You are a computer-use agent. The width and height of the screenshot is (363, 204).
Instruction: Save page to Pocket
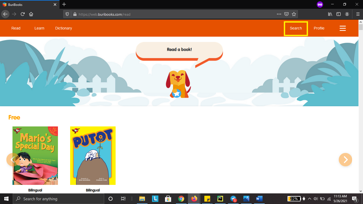tap(286, 14)
